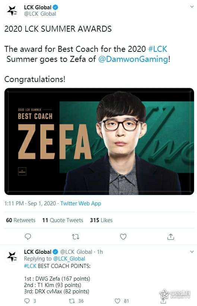
Task: Reply to the Best Coach Points tweet
Action: coord(27,301)
